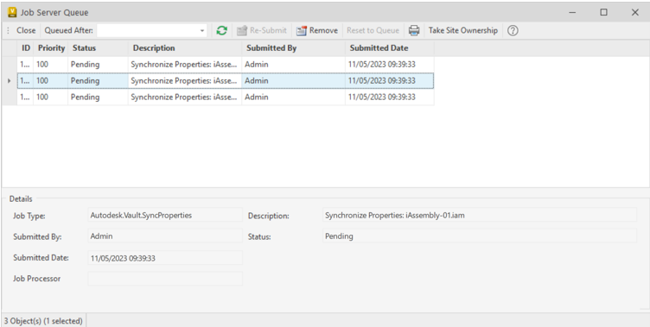Sort by the Submitted By column header
This screenshot has width=650, height=327.
point(294,48)
